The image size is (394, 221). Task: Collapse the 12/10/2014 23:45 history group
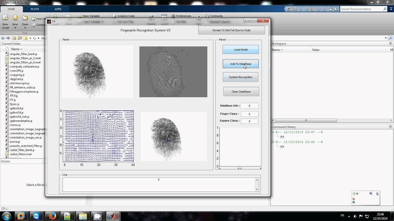(273, 142)
